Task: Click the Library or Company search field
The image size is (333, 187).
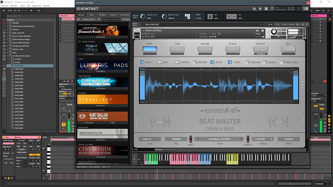Action: (x=111, y=19)
